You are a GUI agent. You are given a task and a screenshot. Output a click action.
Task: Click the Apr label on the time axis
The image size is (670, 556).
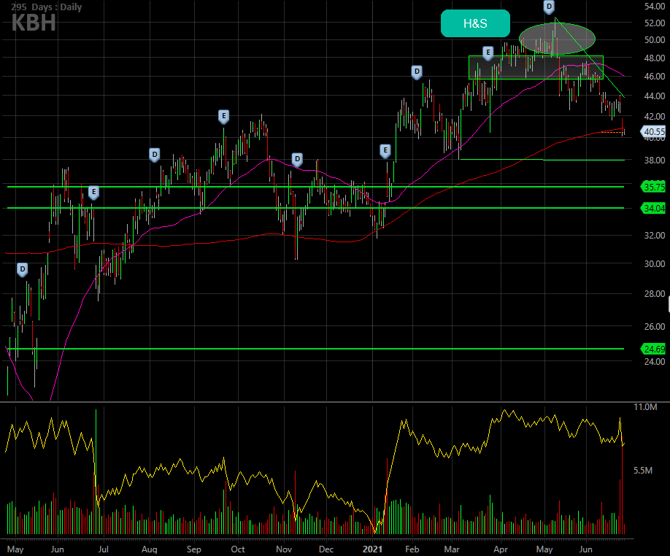coord(501,549)
